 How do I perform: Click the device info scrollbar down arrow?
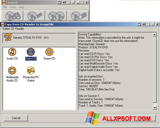tap(155, 108)
